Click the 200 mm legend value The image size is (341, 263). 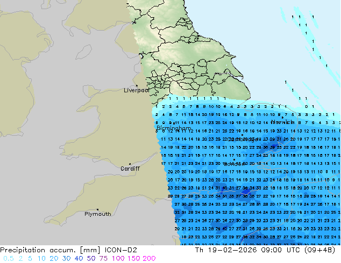149,259
